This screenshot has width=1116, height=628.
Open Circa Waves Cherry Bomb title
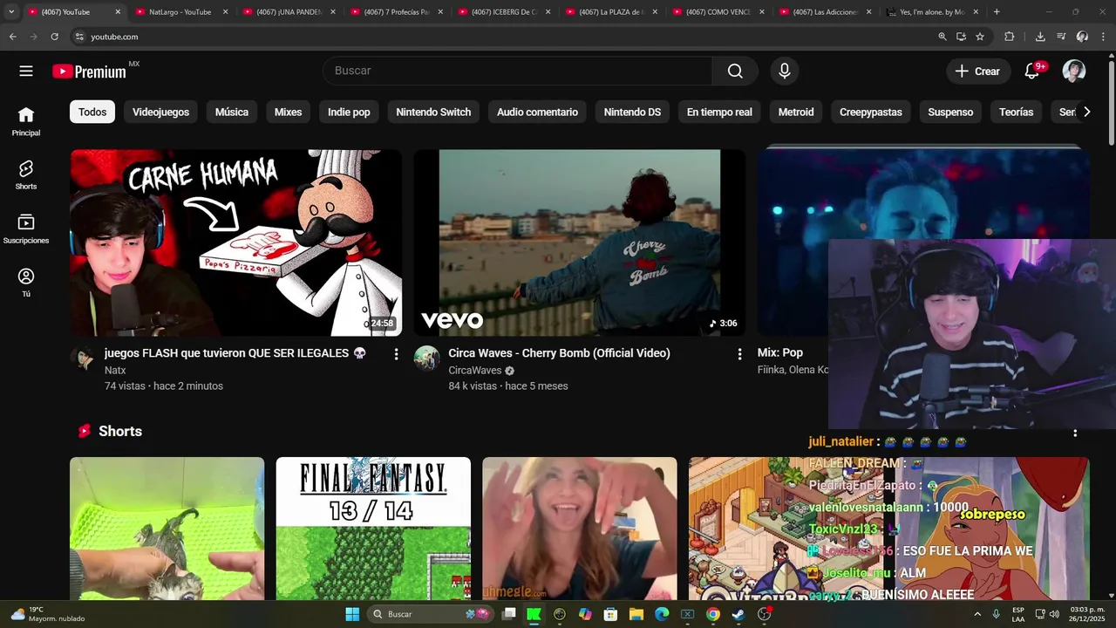tap(559, 353)
